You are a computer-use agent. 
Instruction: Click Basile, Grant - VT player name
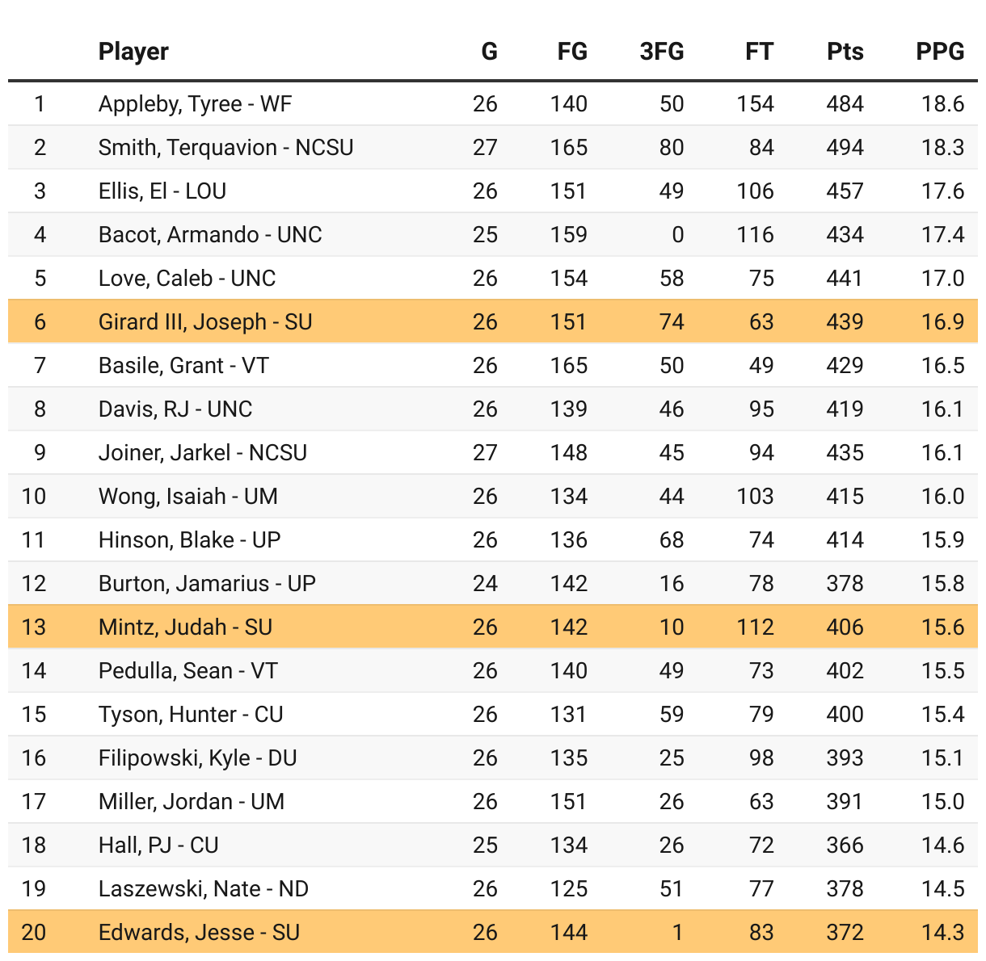[183, 366]
